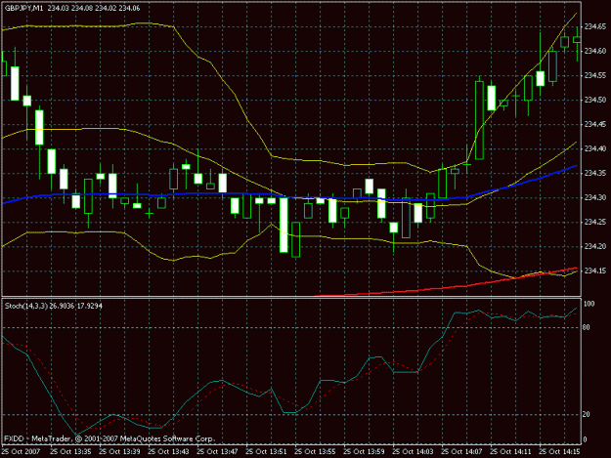Click the stochastic 20 level label
Viewport: 611px width, 458px height.
pos(587,415)
